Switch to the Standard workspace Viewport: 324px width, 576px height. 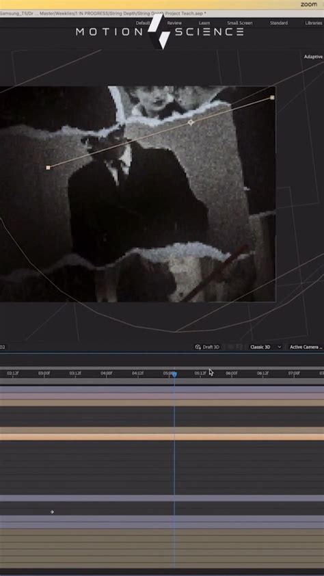point(279,23)
